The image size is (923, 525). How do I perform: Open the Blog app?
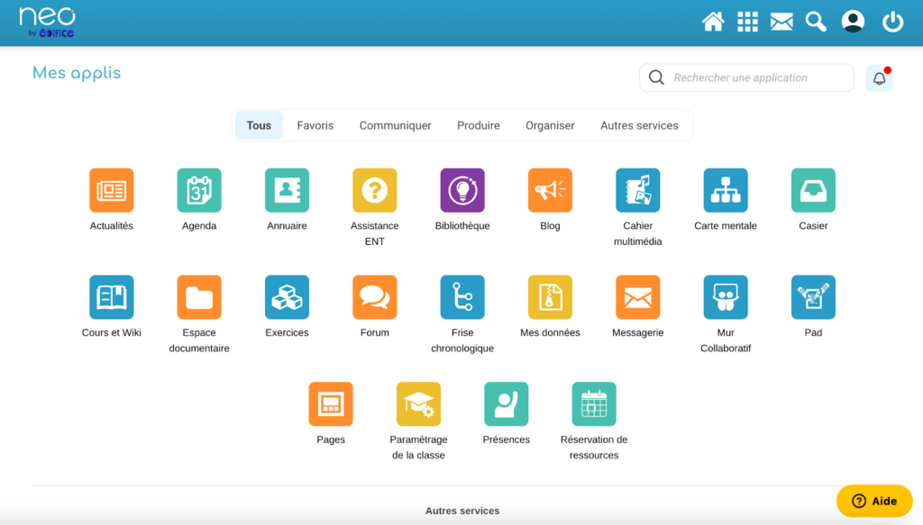[550, 191]
